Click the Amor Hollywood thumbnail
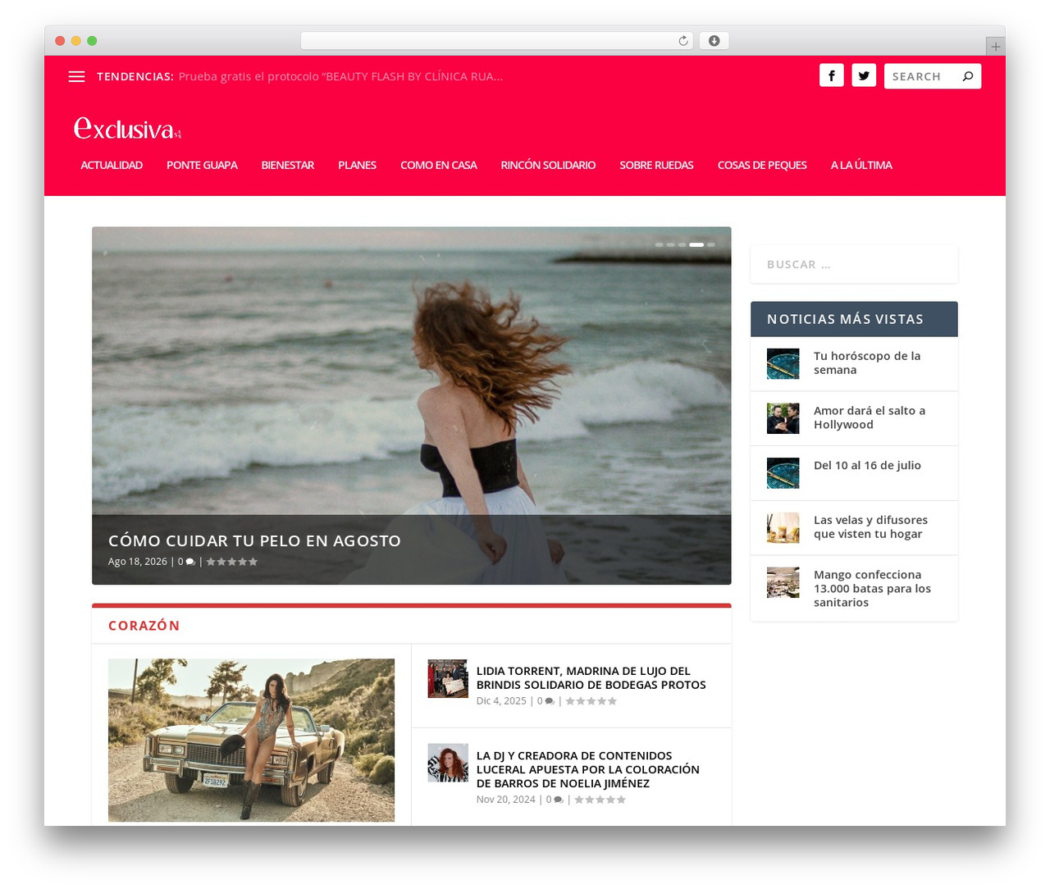 coord(783,418)
